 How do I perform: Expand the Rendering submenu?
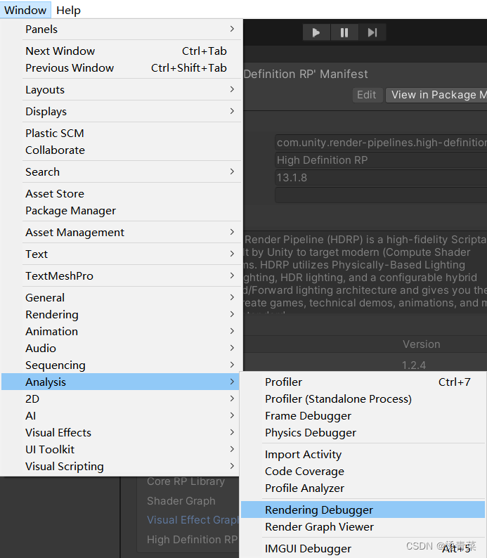click(x=122, y=315)
